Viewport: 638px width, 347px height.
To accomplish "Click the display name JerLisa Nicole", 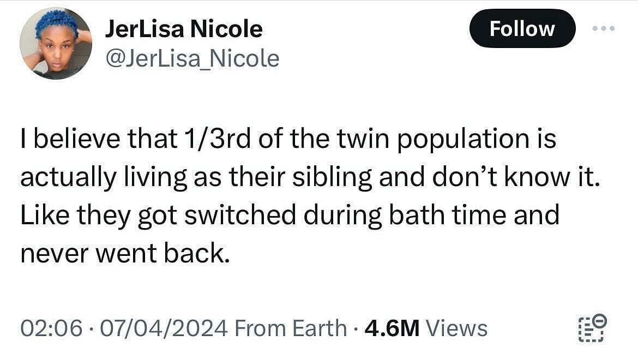I will click(x=183, y=29).
